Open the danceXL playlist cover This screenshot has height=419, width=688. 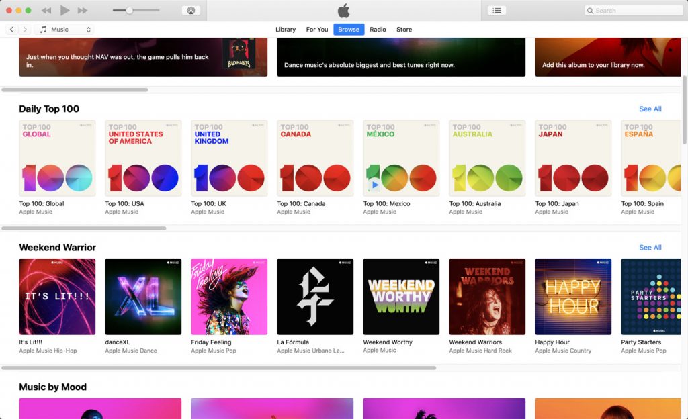point(143,297)
